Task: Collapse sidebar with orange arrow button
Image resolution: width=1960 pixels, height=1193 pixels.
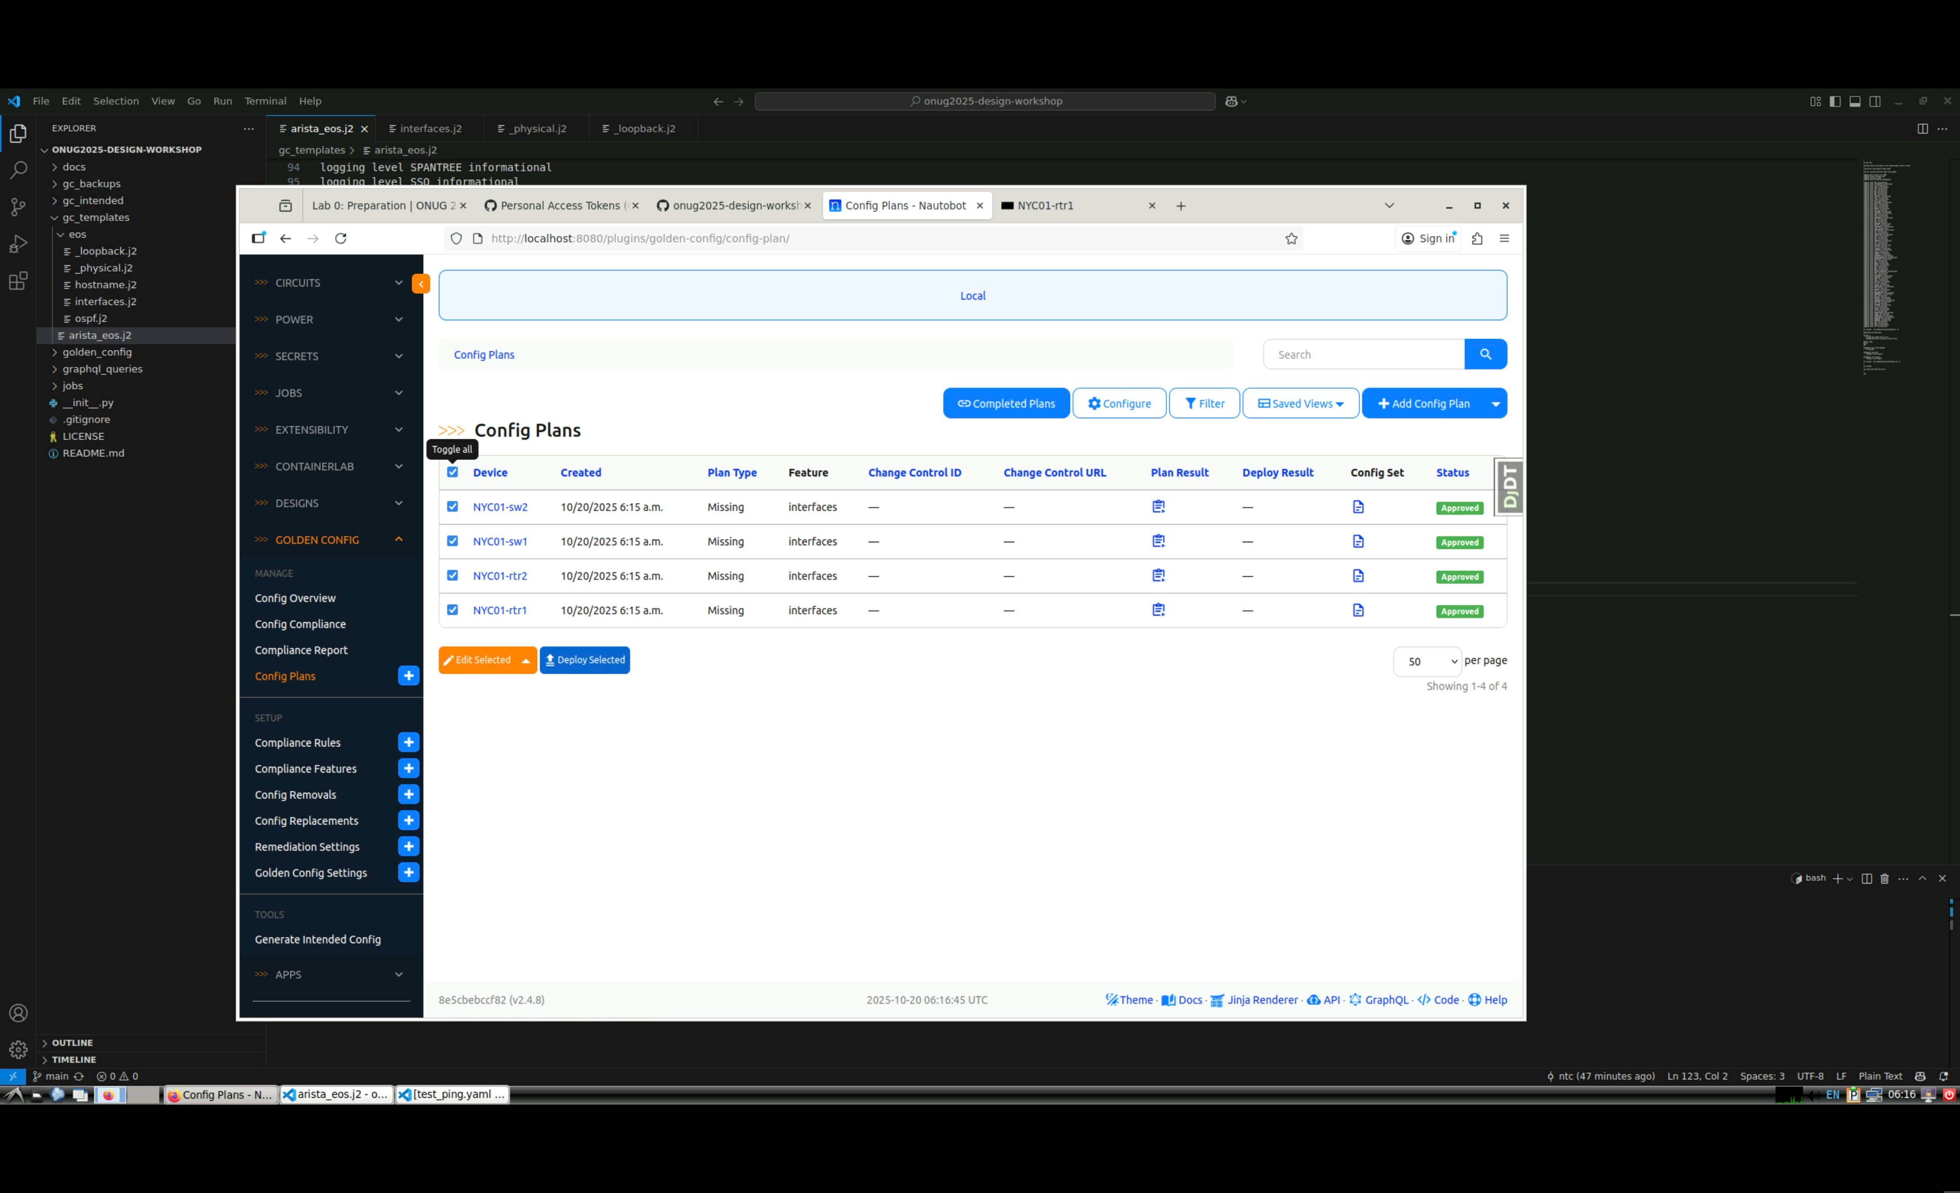Action: [x=421, y=284]
